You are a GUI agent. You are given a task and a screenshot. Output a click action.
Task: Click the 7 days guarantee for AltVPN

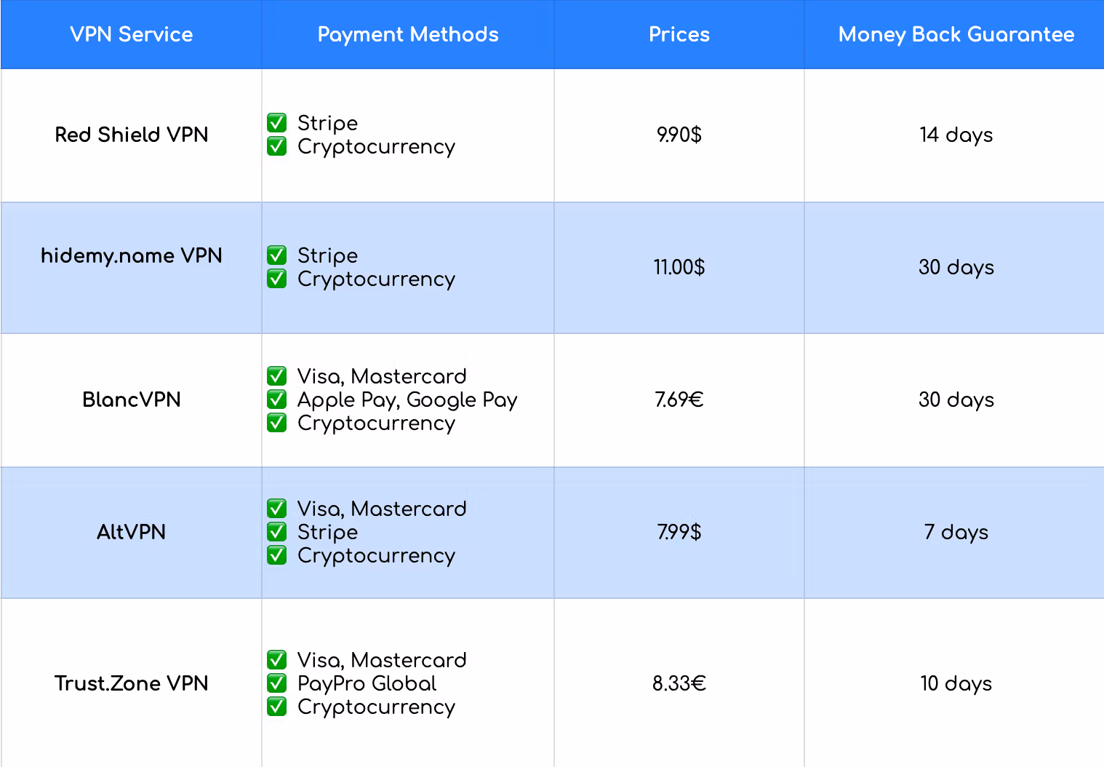[x=956, y=532]
